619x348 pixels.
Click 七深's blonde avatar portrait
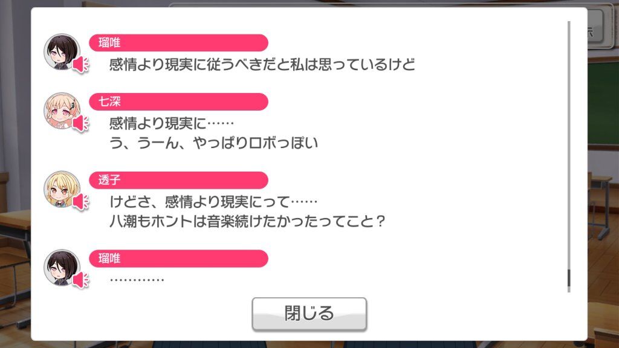pos(62,111)
